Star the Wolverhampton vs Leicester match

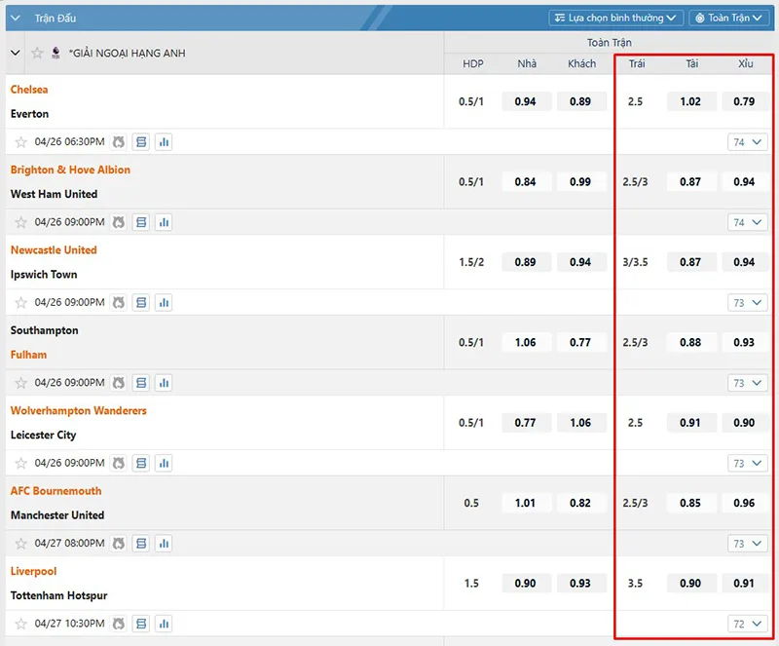[20, 463]
